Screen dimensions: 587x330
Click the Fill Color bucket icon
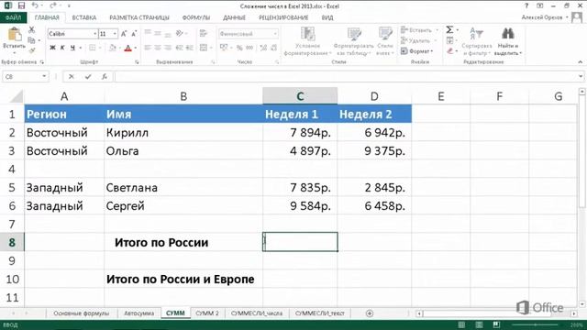click(x=112, y=48)
